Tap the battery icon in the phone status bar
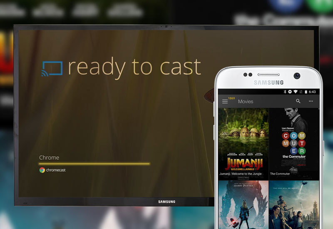This screenshot has height=229, width=333. pyautogui.click(x=306, y=92)
